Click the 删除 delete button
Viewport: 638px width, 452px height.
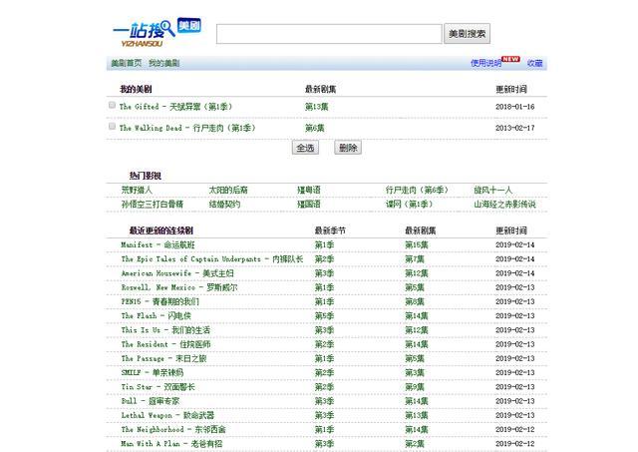348,148
